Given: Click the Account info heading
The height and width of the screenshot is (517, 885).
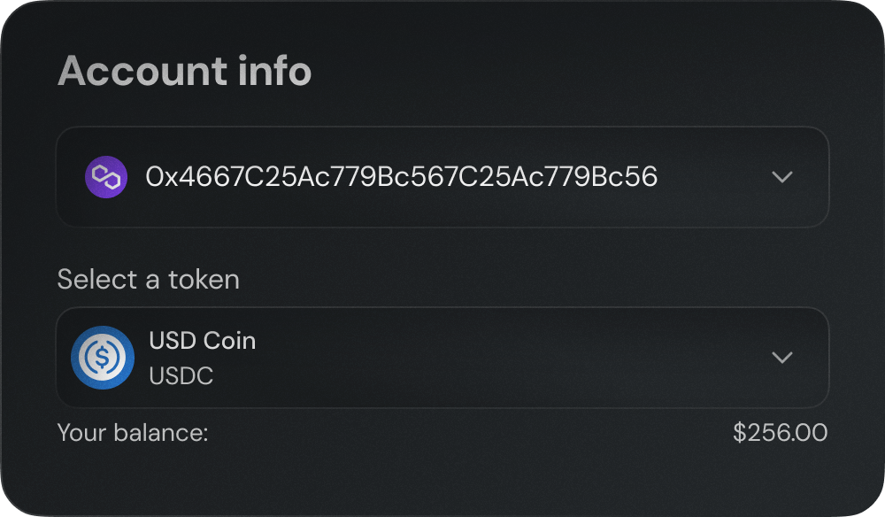Looking at the screenshot, I should (185, 70).
